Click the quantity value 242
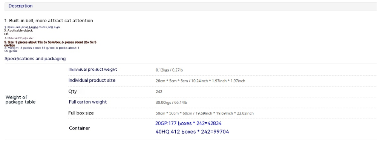 point(159,92)
